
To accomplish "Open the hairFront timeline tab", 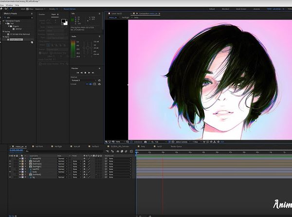I will point(39,146).
